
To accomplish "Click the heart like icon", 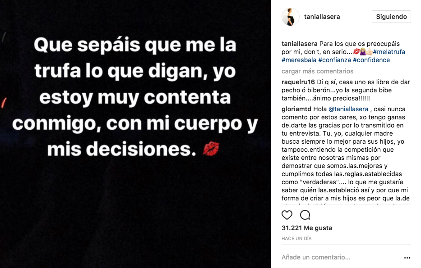I will [x=287, y=215].
